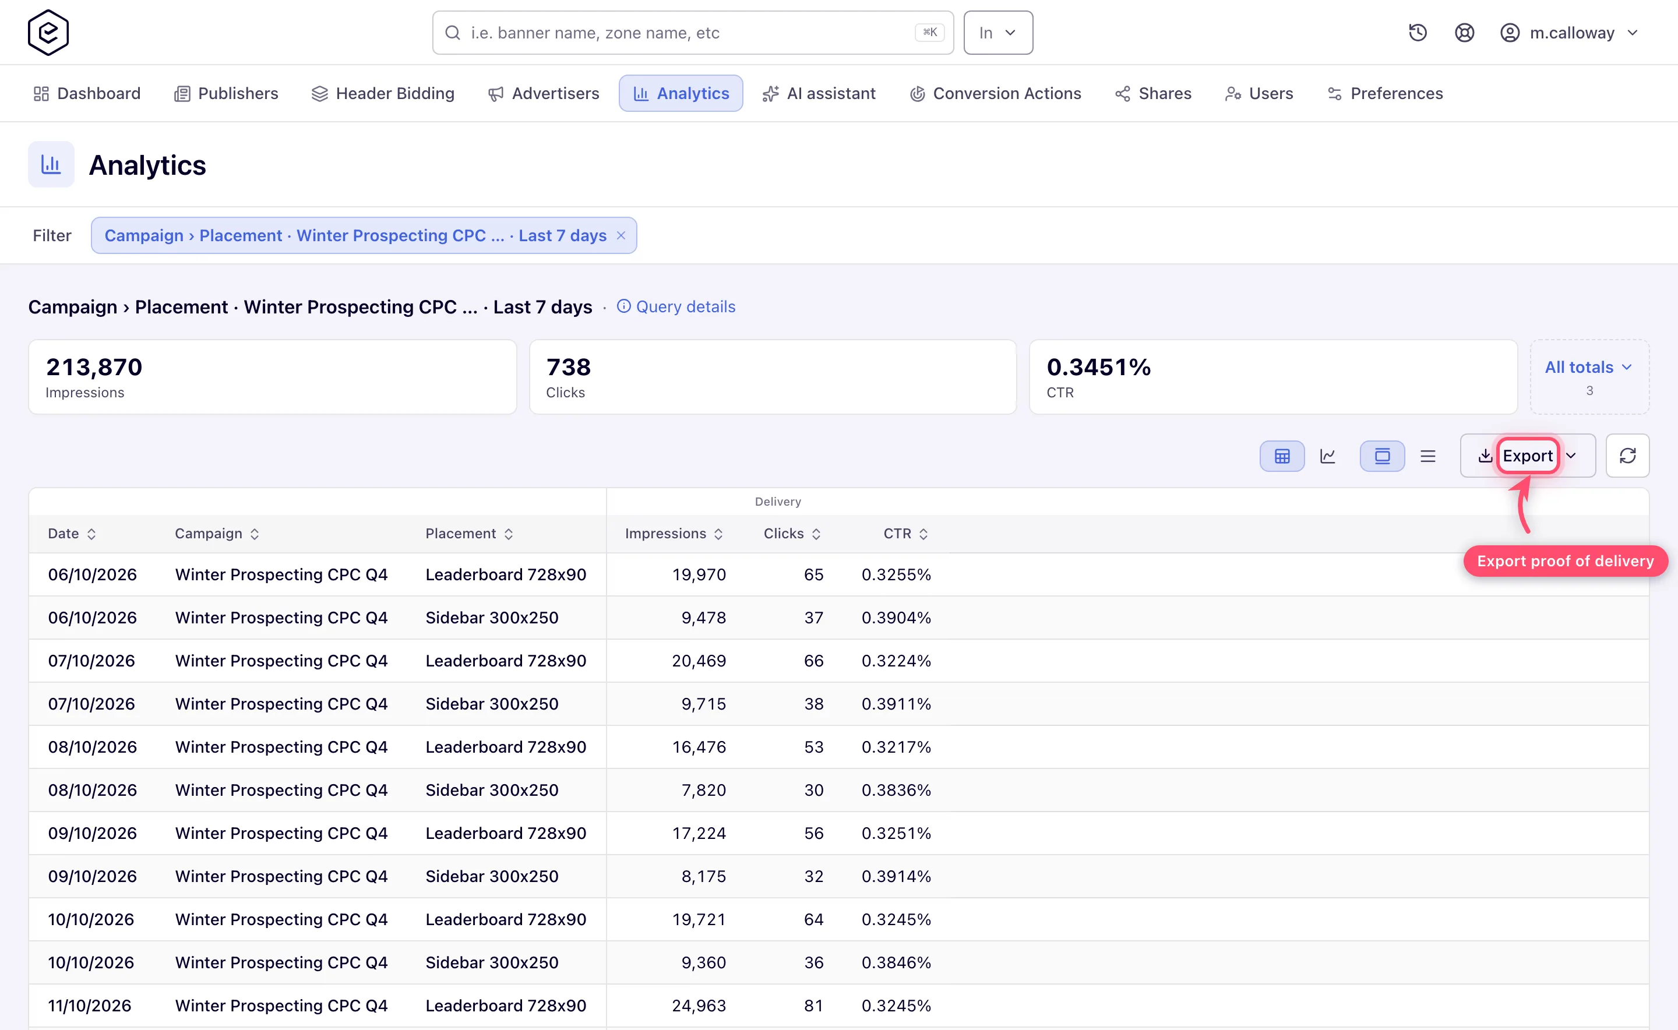Click the 24,963 impressions cell

[x=699, y=1006]
